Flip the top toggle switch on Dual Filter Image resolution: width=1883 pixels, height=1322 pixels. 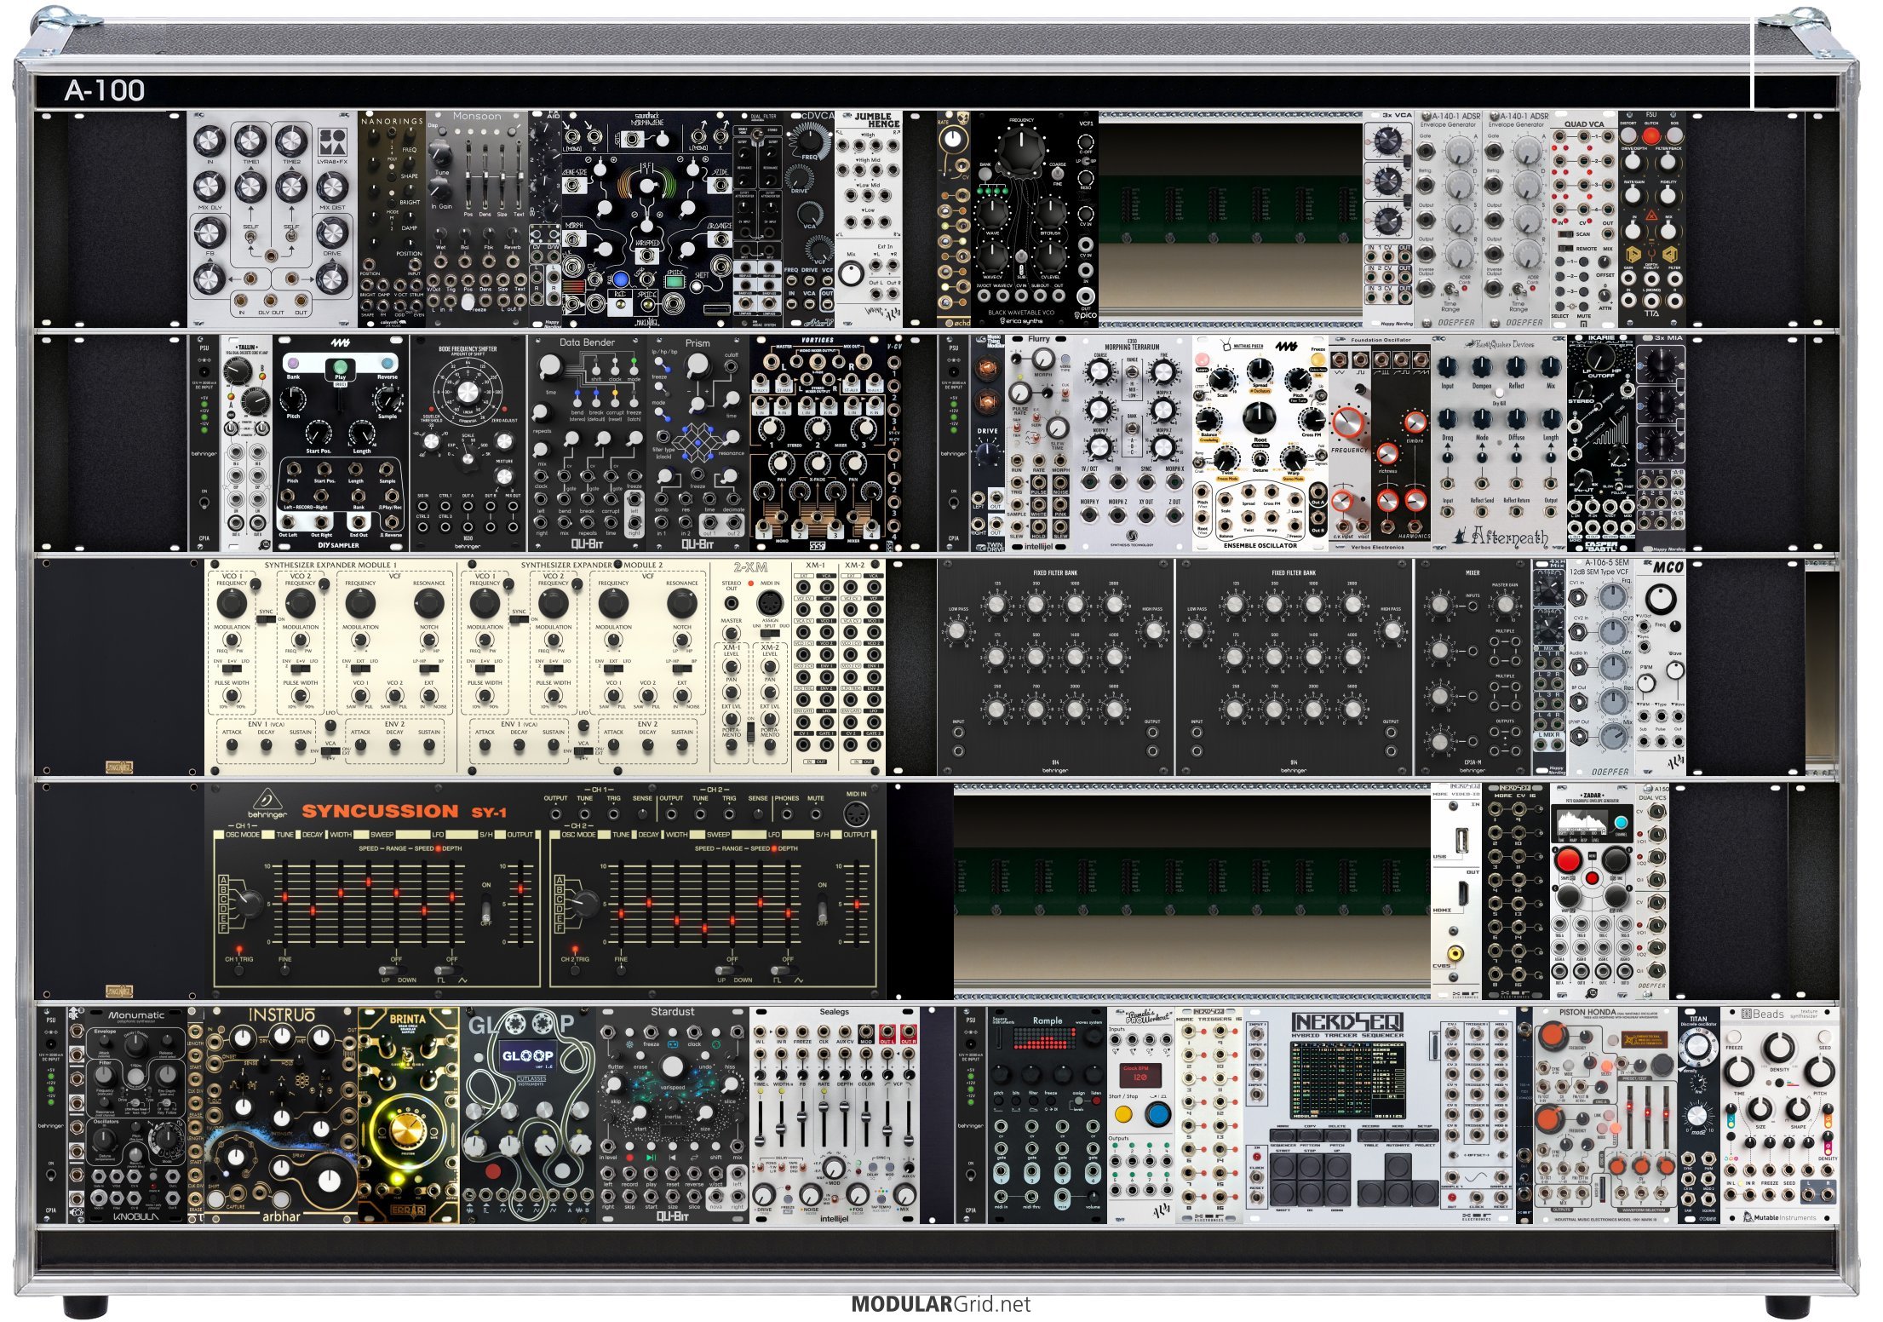coord(757,135)
